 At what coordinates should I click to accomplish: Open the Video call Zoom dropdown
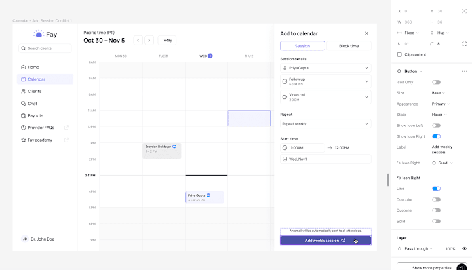[x=326, y=97]
